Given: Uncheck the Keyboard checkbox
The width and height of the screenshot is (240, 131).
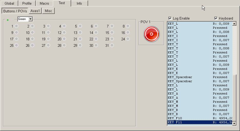Looking at the screenshot, I should [x=216, y=18].
